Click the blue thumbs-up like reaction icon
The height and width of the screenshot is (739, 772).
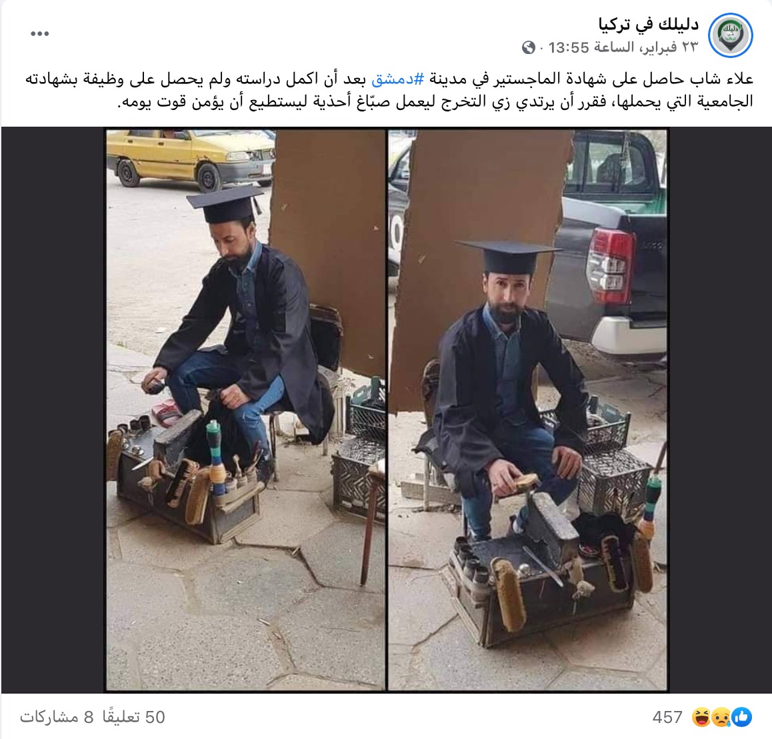742,717
